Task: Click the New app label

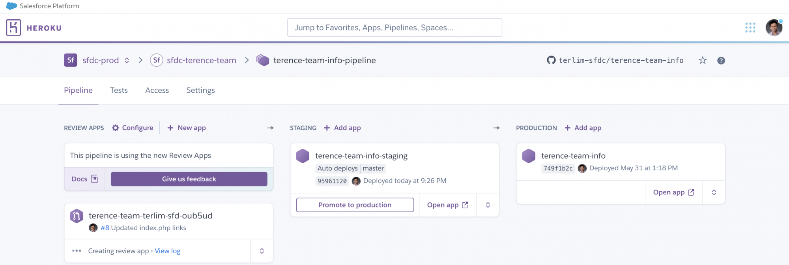Action: [x=192, y=128]
